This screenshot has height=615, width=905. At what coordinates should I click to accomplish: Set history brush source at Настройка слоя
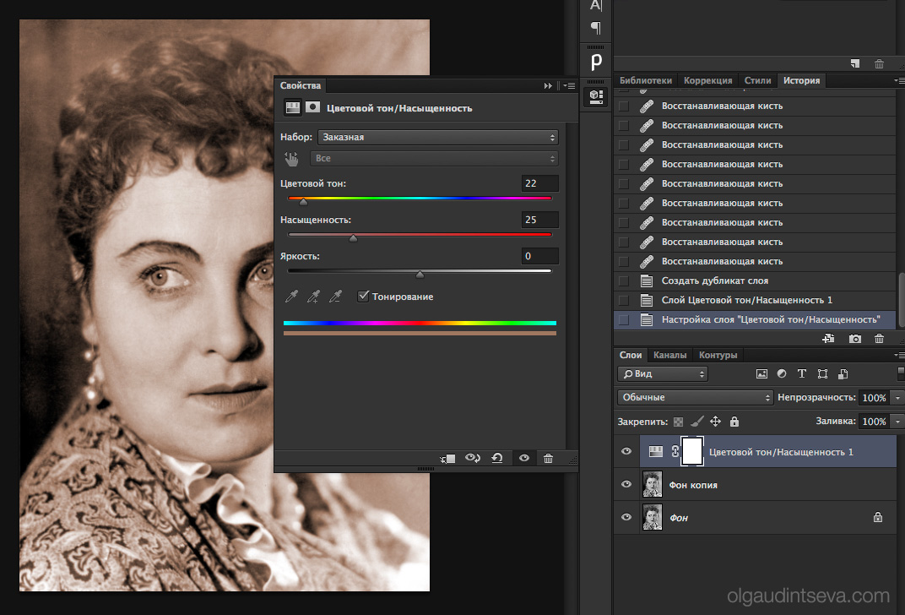[623, 320]
